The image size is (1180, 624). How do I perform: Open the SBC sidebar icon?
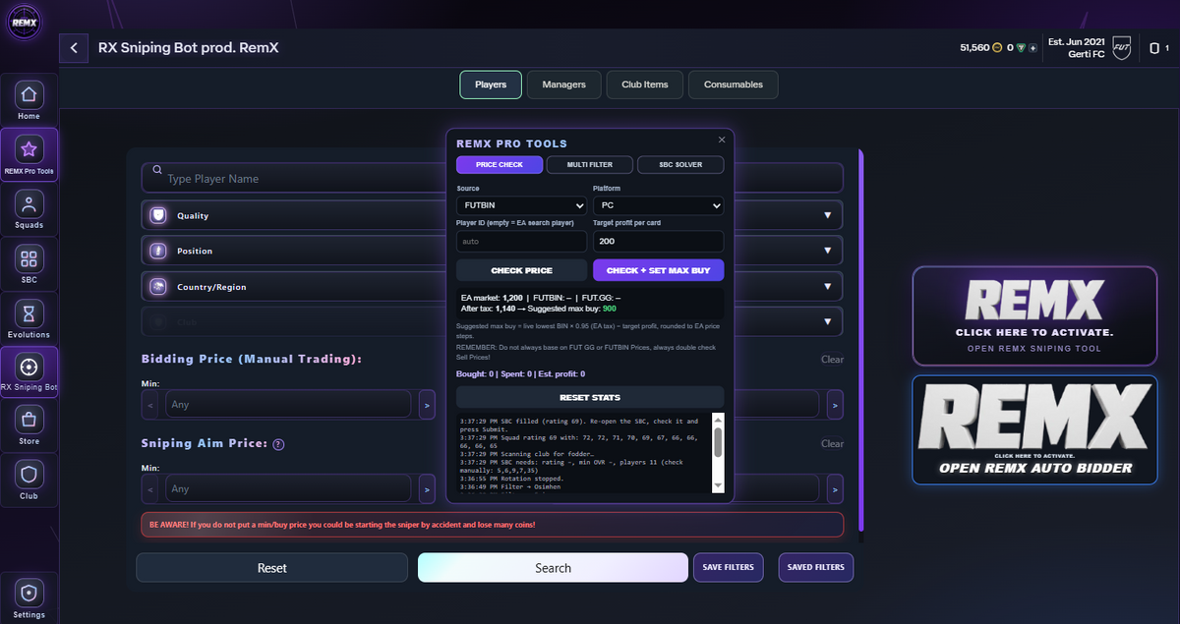pos(29,264)
